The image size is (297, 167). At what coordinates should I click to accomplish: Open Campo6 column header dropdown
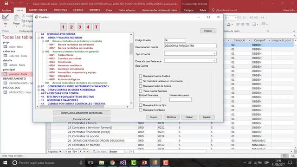[x=249, y=40]
